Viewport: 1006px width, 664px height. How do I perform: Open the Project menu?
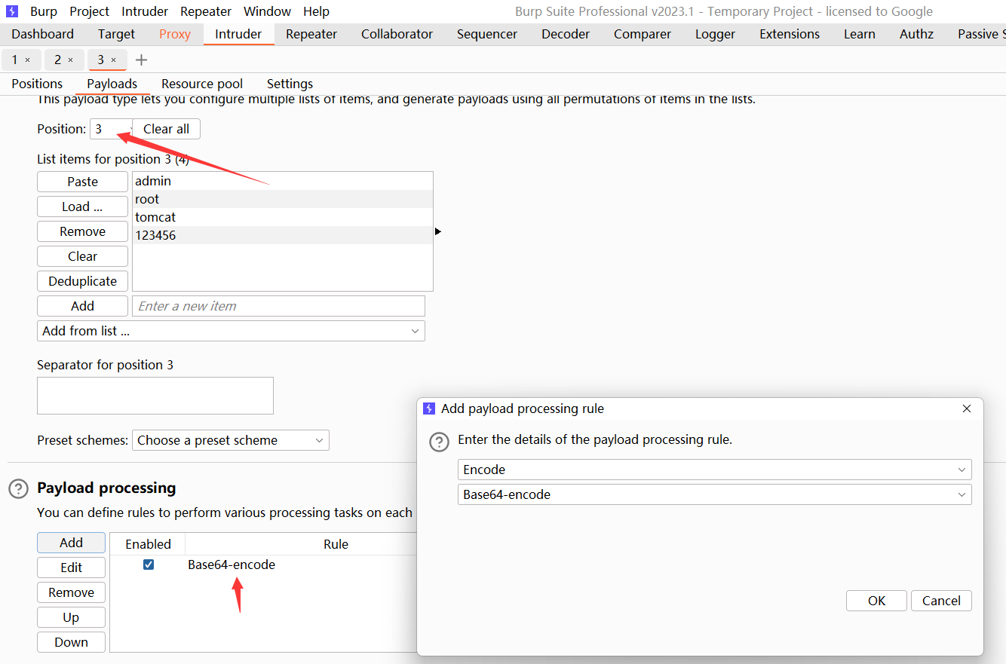point(90,11)
